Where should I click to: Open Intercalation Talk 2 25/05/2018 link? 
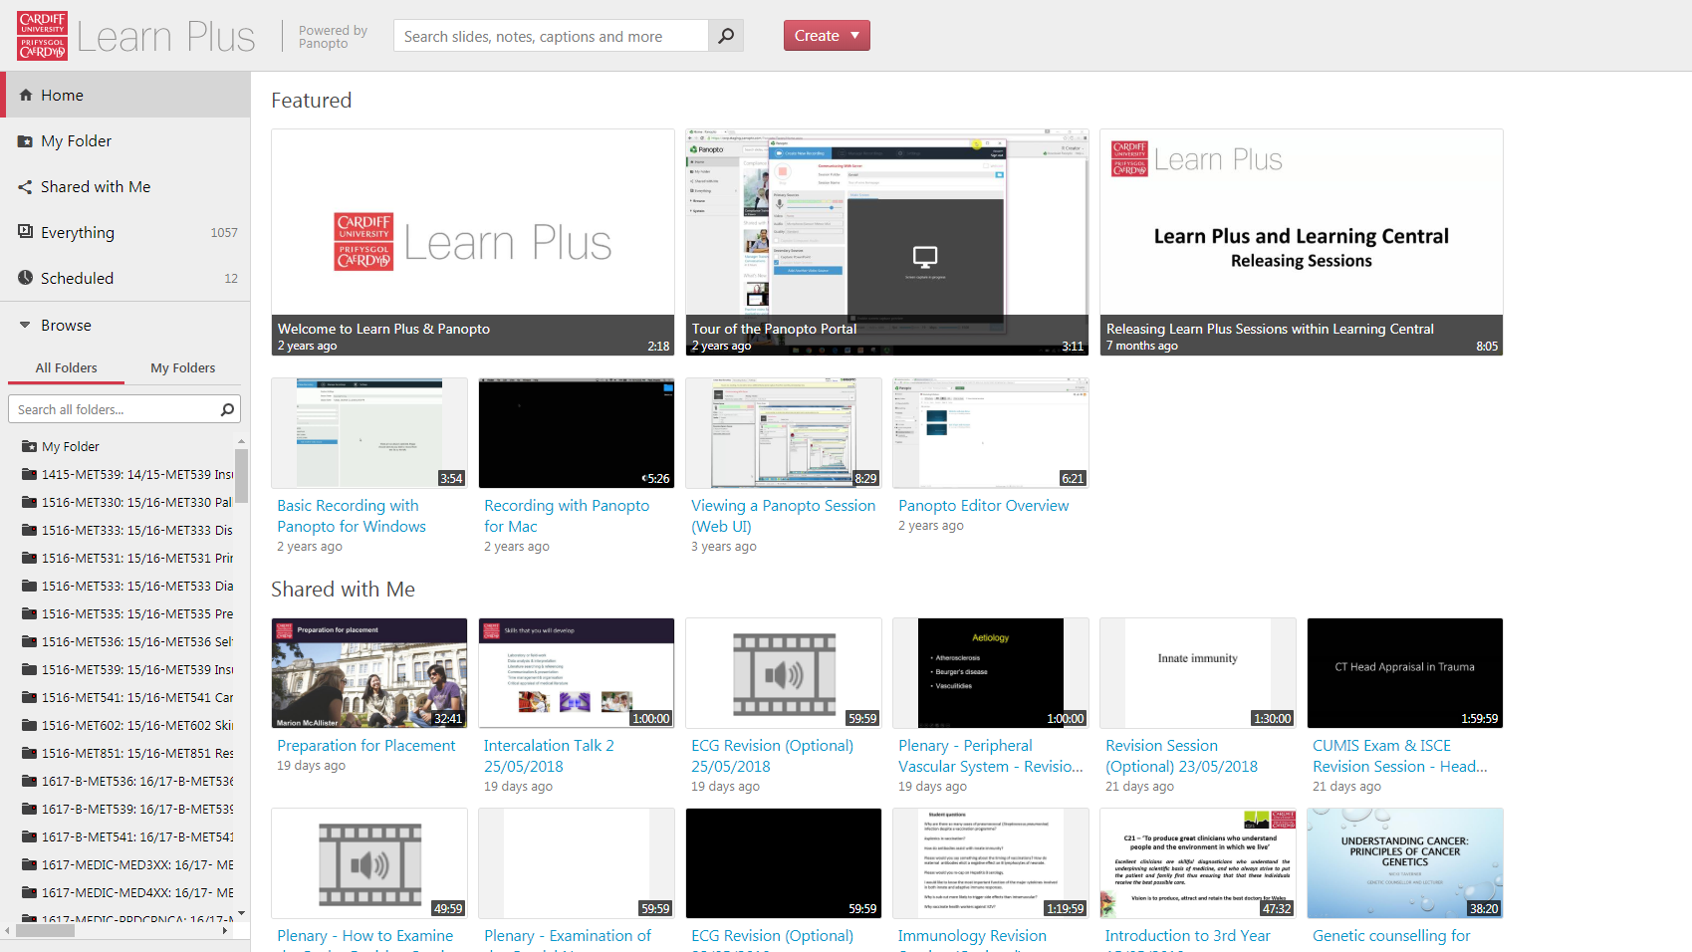coord(549,756)
